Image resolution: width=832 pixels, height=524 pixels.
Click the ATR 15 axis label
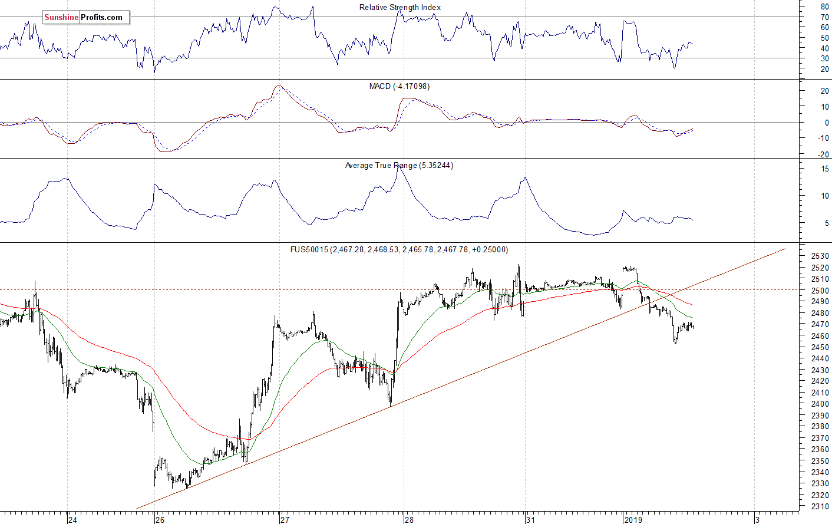(825, 169)
